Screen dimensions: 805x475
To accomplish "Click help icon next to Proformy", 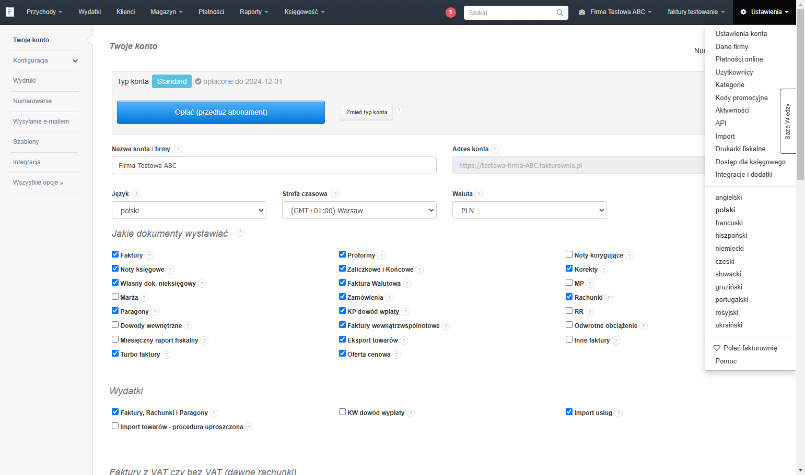I will pyautogui.click(x=381, y=255).
